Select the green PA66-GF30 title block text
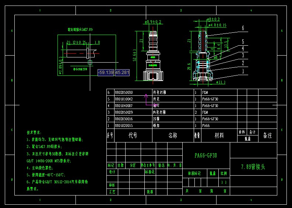292x208 pixels. (206, 155)
